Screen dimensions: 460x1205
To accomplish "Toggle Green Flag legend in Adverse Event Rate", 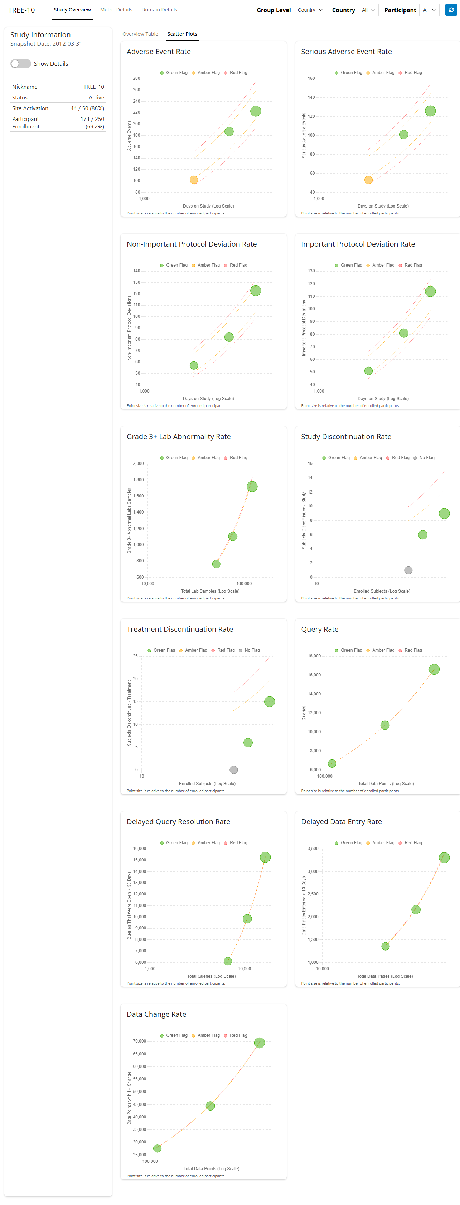I will 174,73.
